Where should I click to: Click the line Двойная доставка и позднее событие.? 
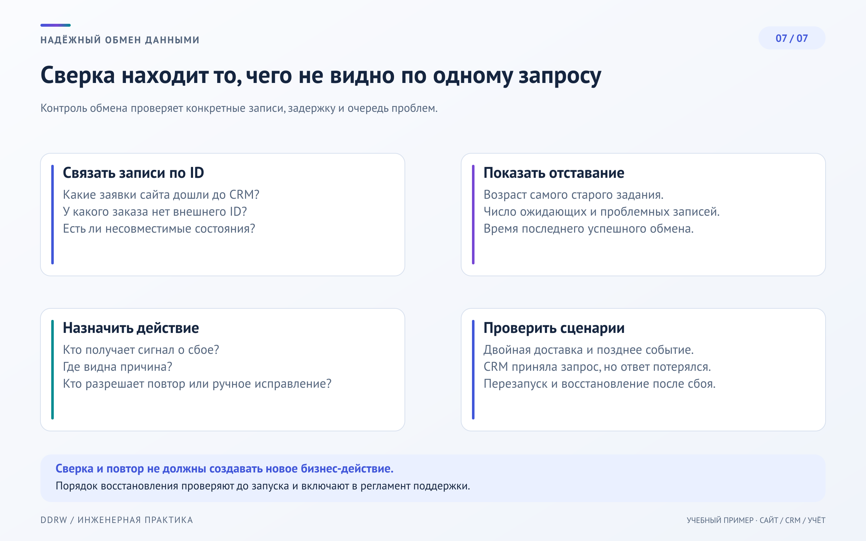pos(589,350)
